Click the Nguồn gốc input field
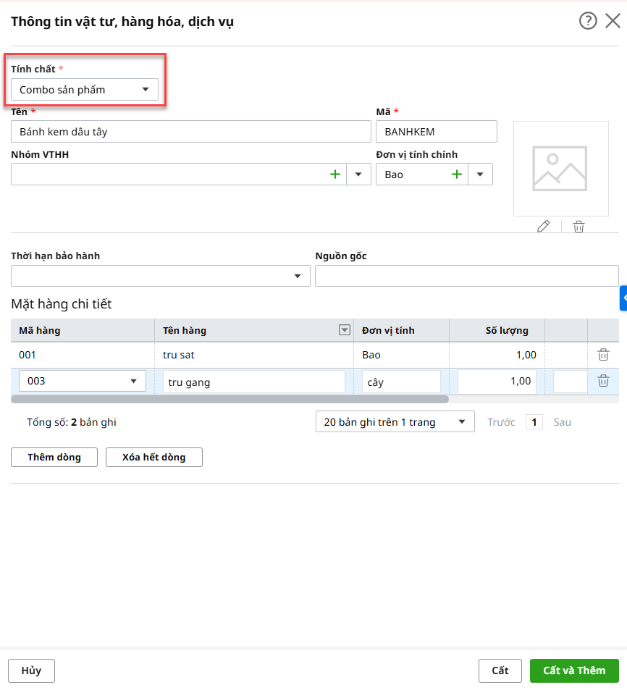Screen dimensions: 627x690 [x=466, y=277]
